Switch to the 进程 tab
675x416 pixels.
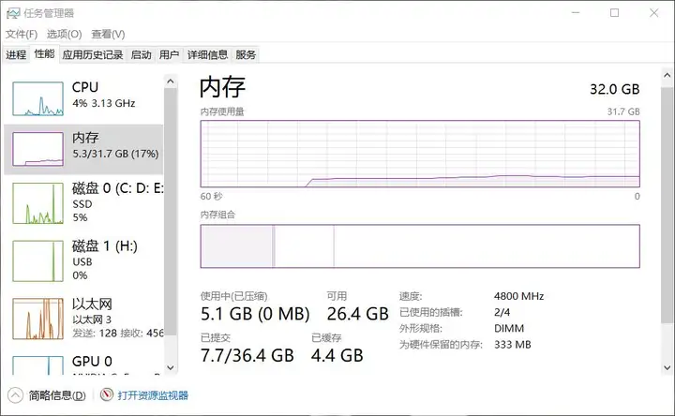[x=16, y=54]
